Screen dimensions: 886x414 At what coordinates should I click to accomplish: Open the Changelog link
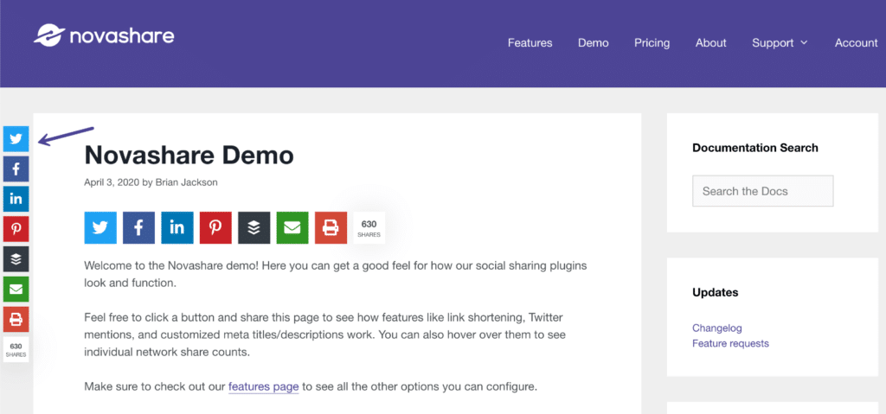(717, 328)
